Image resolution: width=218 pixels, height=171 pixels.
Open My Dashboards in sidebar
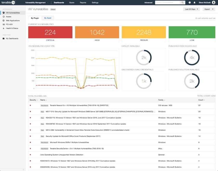pos(12,38)
